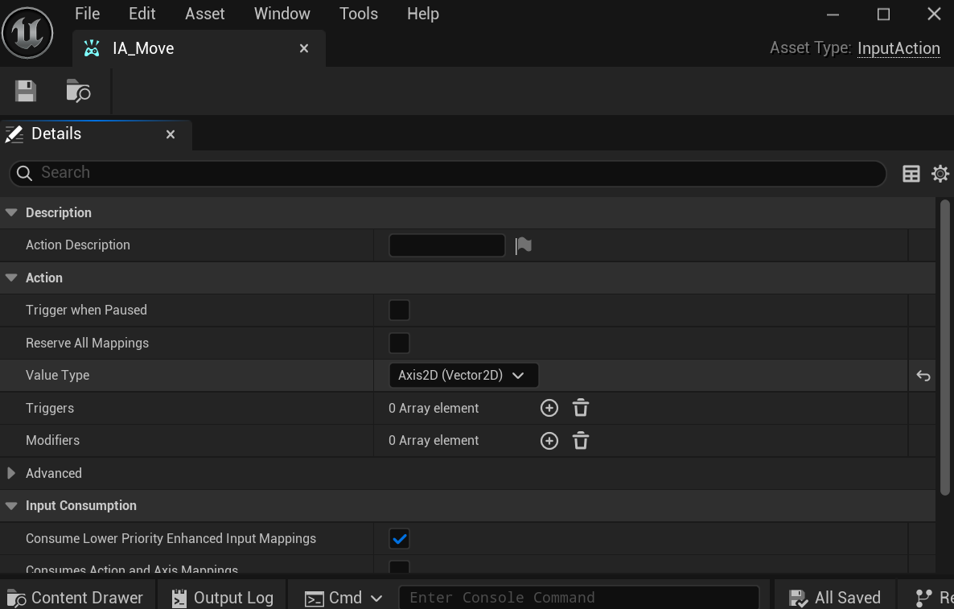Expand the Advanced section
The image size is (954, 609).
coord(11,473)
